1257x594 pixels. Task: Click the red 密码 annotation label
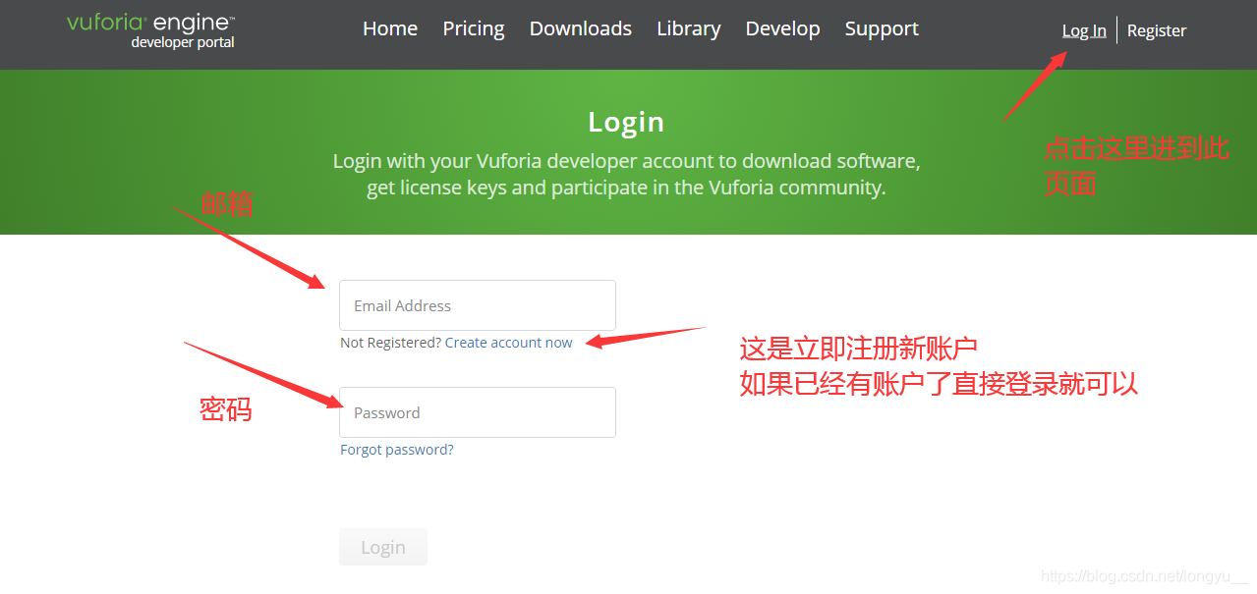tap(226, 409)
